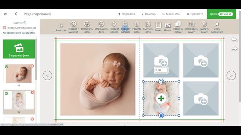This screenshot has height=135, width=241.
Task: Go to next spread arrow
Action: pos(231,75)
